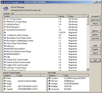Select 'Blue Sky Software Active Popup' entry
This screenshot has height=93, width=102.
[x=19, y=52]
